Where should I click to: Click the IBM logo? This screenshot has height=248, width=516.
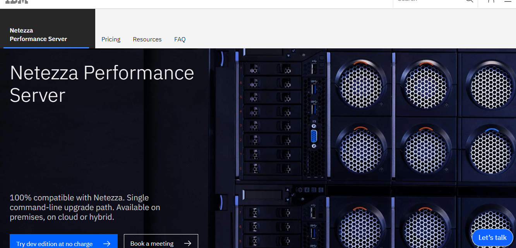click(x=17, y=2)
